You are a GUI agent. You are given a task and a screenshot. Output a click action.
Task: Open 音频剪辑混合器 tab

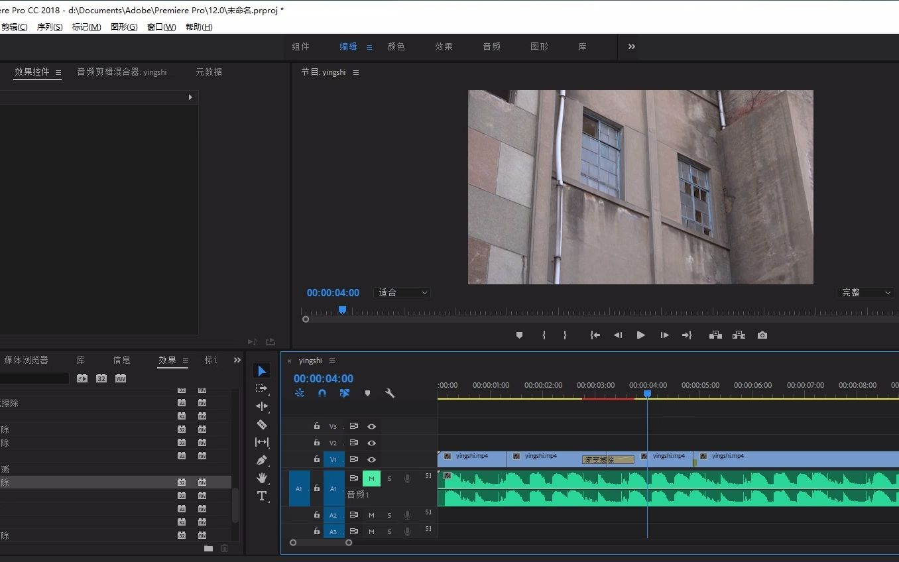pyautogui.click(x=121, y=72)
